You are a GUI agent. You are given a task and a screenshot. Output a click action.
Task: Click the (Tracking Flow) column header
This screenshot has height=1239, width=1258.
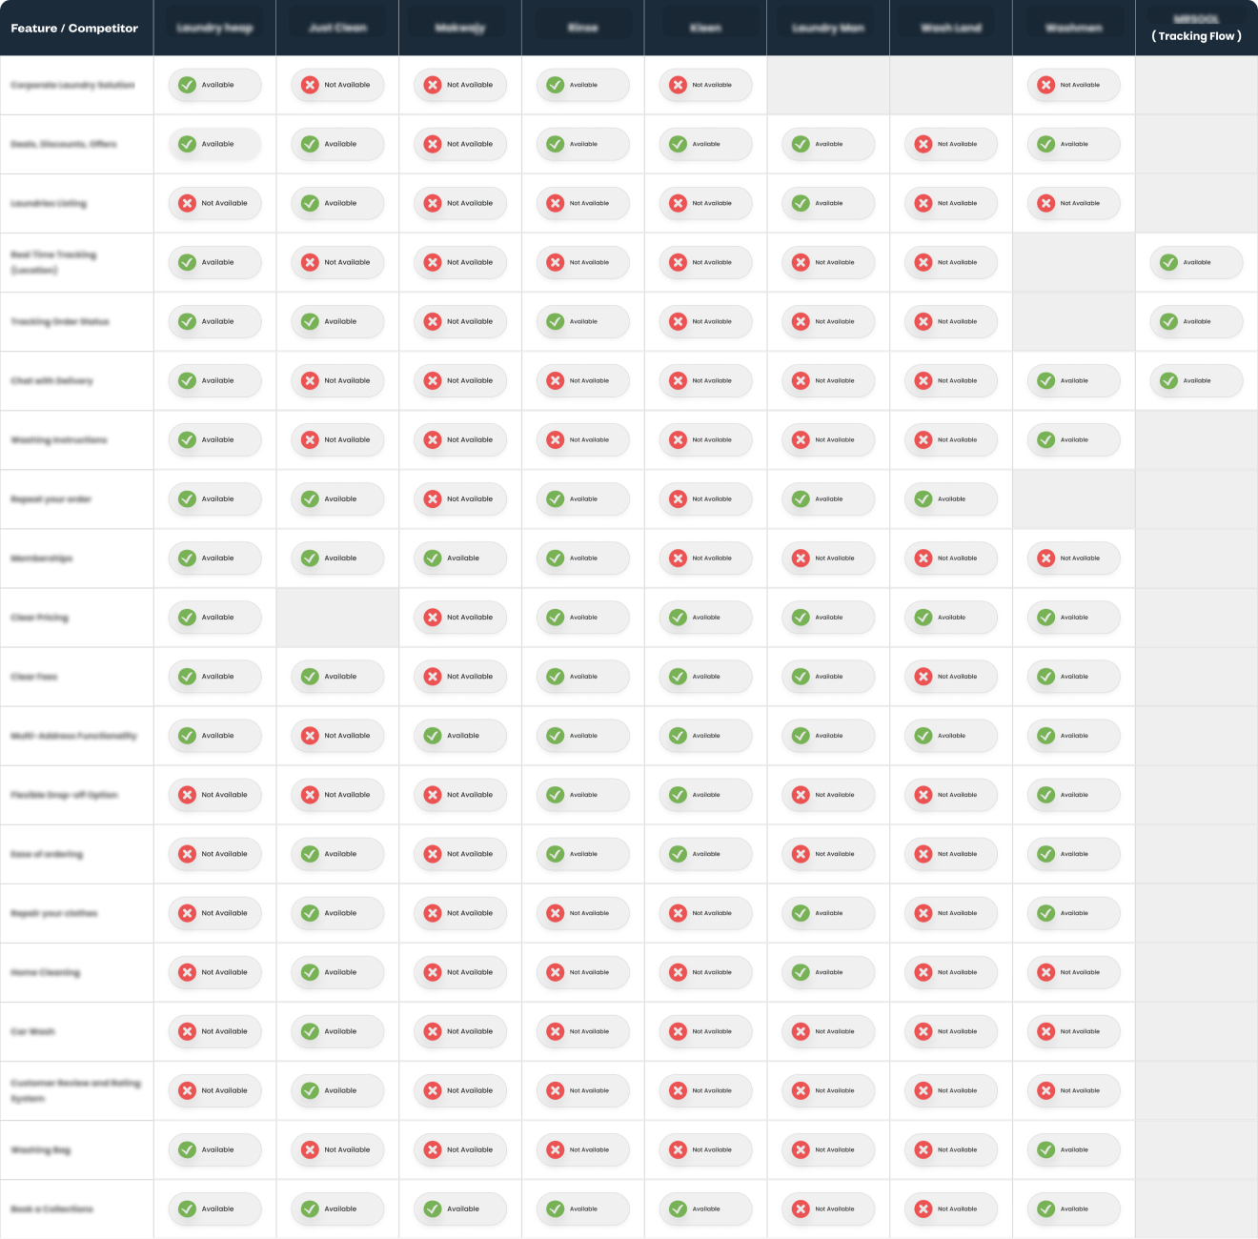tap(1197, 28)
